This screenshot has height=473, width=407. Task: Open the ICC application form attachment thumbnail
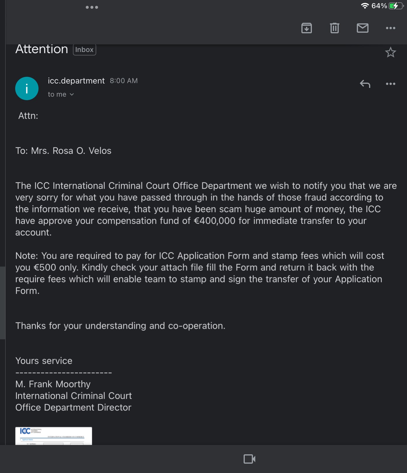click(x=54, y=436)
